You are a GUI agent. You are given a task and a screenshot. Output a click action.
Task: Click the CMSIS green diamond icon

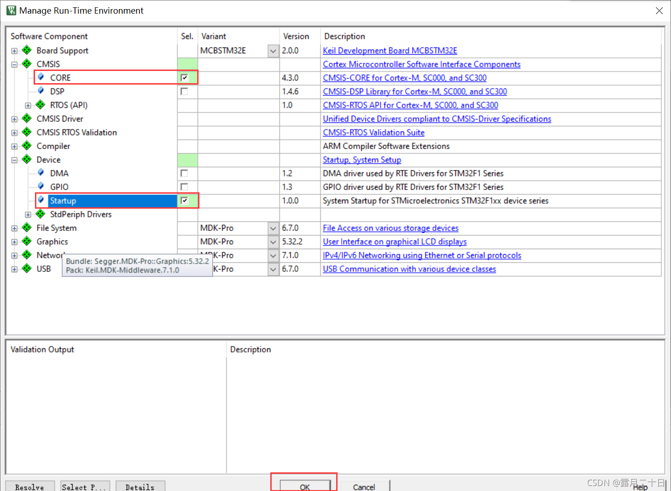click(x=27, y=64)
